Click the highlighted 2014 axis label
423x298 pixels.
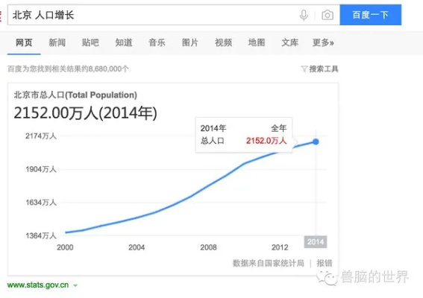pos(316,242)
